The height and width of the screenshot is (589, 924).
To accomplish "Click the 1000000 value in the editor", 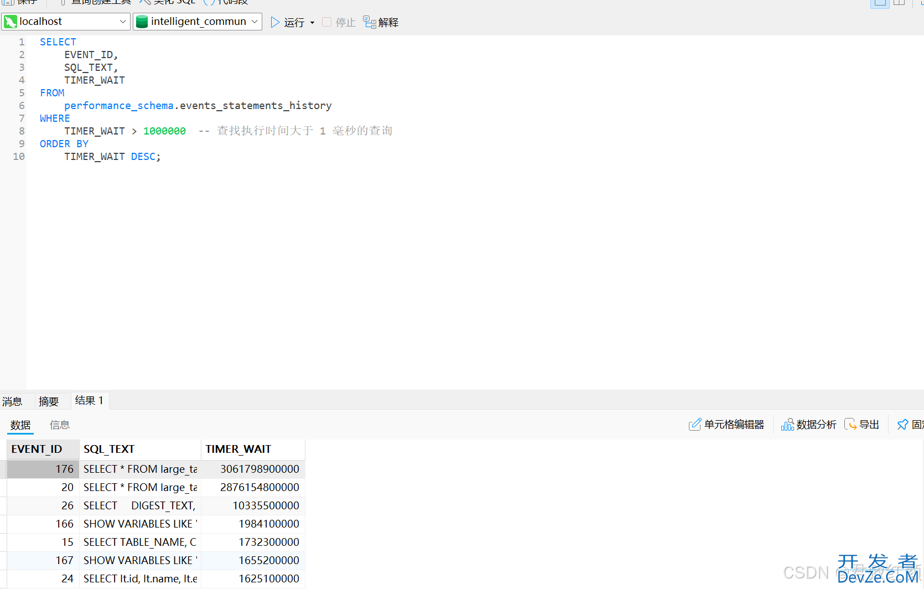I will coord(164,131).
